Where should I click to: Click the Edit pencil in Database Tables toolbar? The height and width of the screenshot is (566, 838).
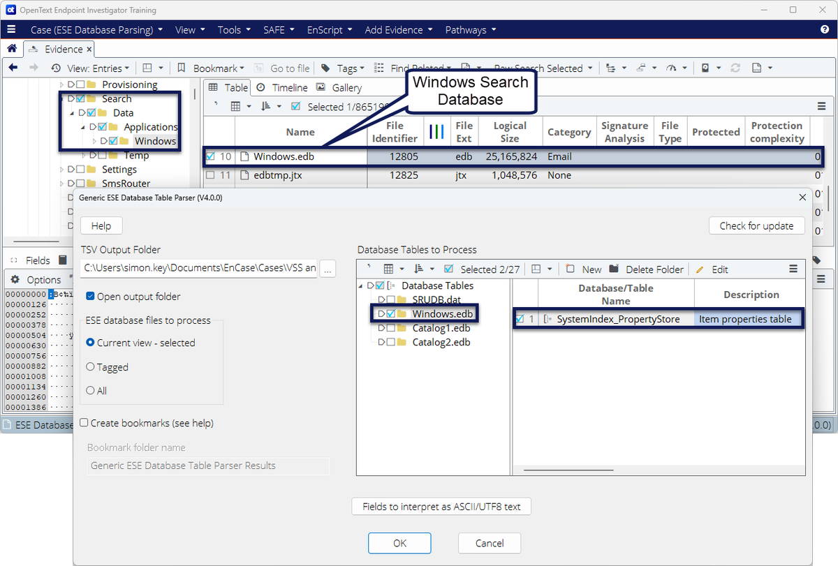coord(700,269)
